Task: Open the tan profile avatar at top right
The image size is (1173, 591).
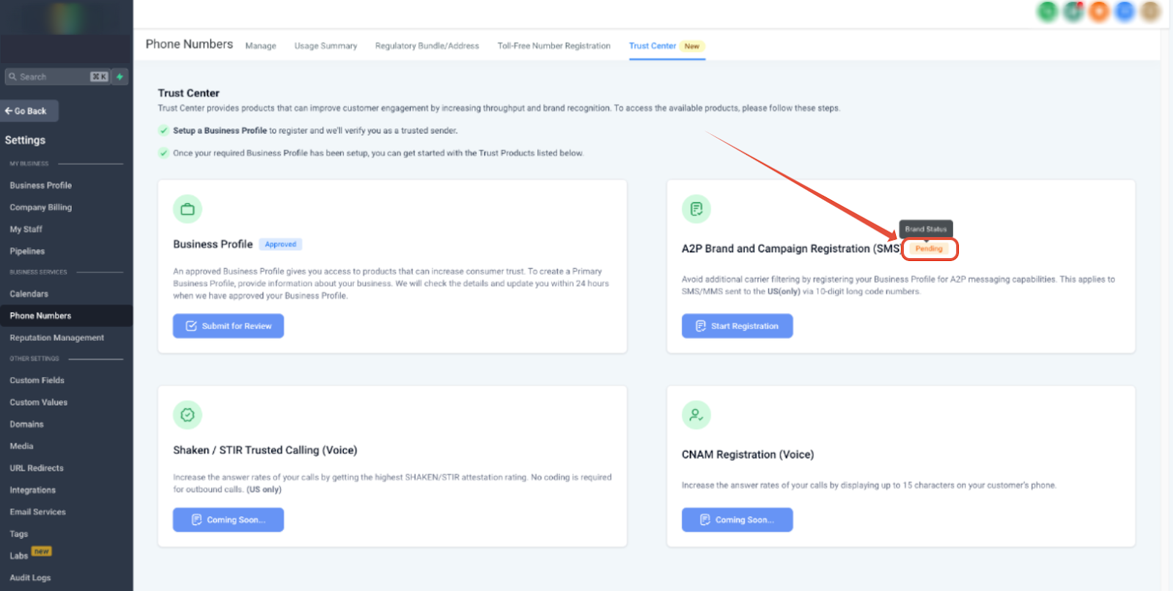Action: 1150,11
